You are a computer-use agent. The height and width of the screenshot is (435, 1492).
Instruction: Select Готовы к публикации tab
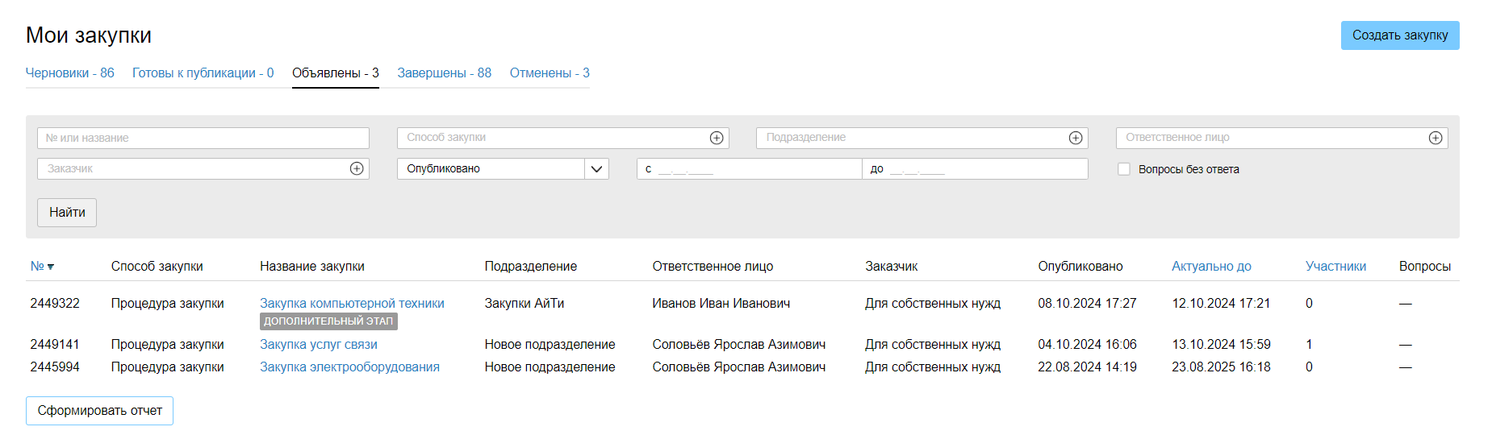click(x=203, y=72)
